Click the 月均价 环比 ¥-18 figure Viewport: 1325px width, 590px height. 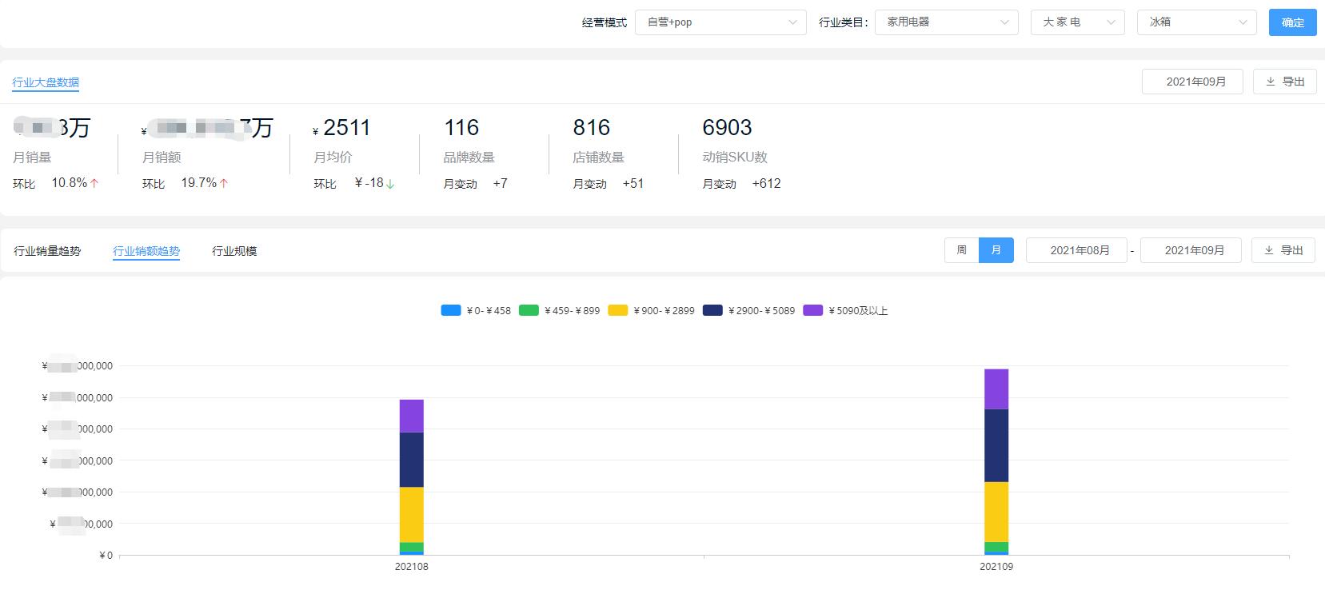click(x=369, y=183)
